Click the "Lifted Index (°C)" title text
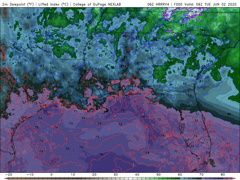 pyautogui.click(x=53, y=4)
